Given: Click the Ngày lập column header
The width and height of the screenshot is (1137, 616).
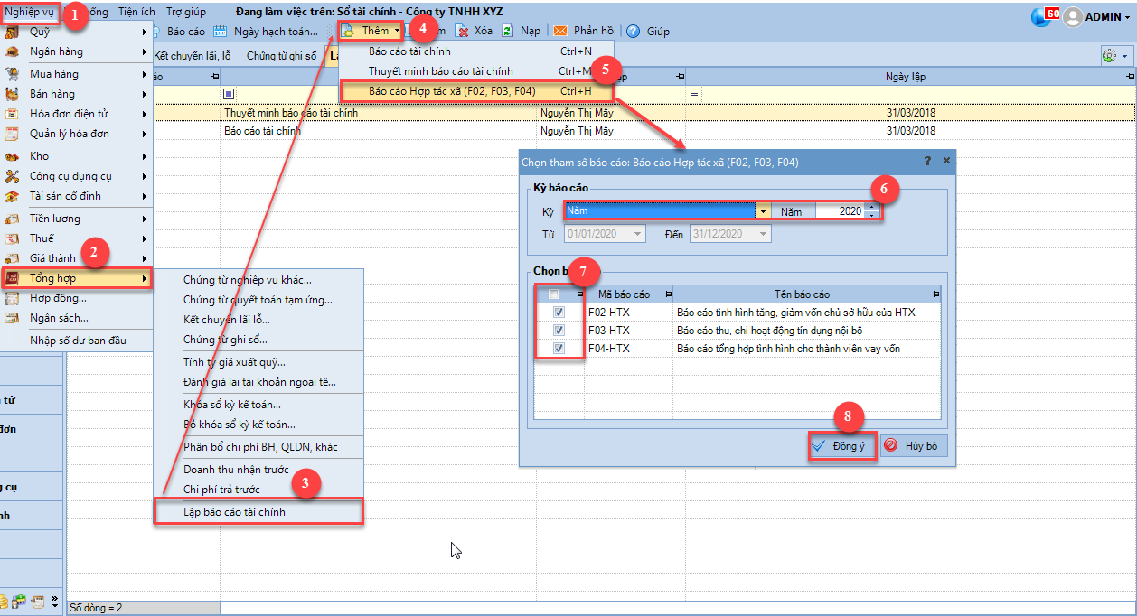Looking at the screenshot, I should tap(905, 78).
